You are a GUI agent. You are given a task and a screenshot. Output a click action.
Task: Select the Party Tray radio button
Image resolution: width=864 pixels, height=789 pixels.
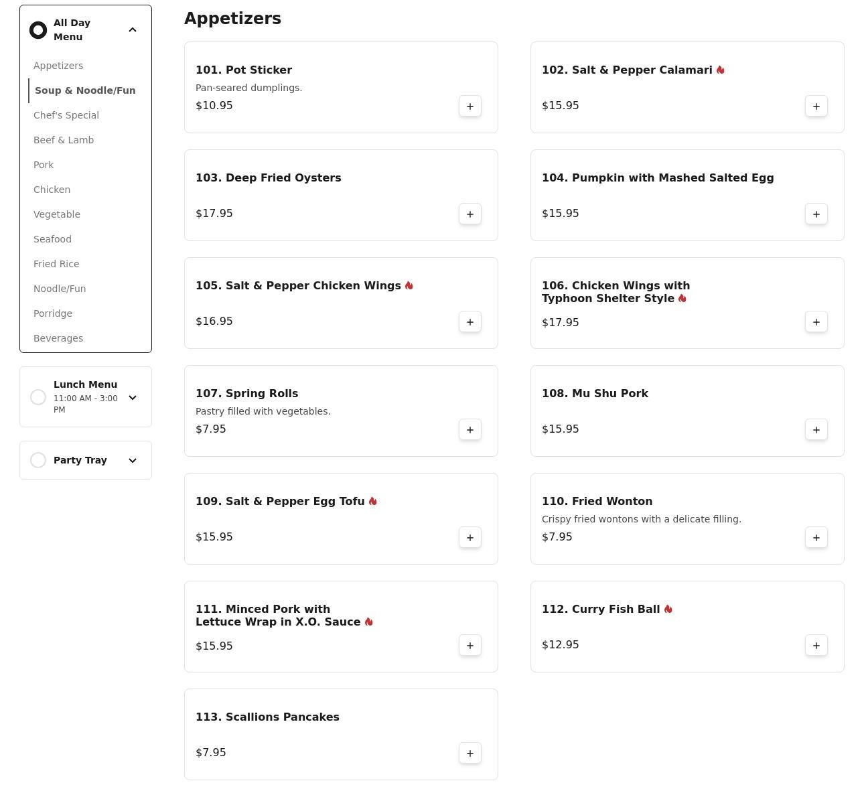[38, 460]
